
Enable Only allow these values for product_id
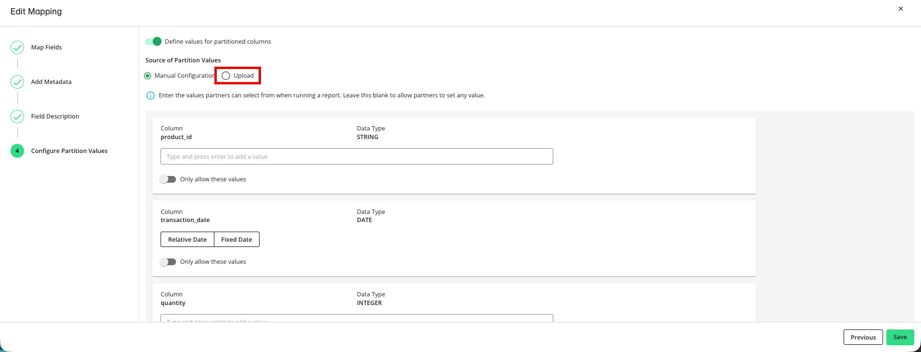168,179
